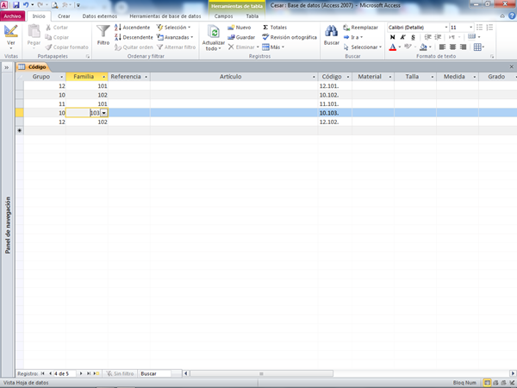Click Nuevo record button in ribbon
This screenshot has height=388, width=517.
[x=240, y=28]
